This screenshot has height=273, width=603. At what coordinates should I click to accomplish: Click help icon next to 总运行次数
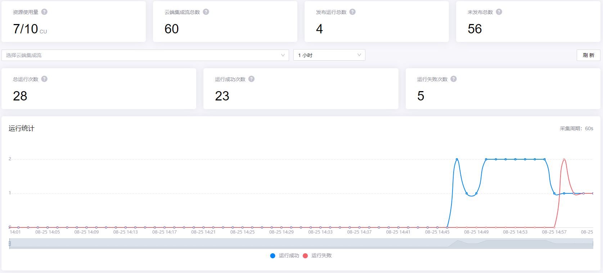pos(44,79)
